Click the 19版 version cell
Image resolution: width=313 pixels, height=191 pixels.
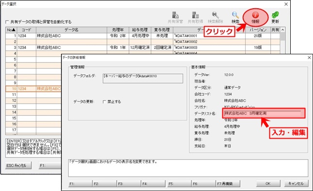[258, 48]
